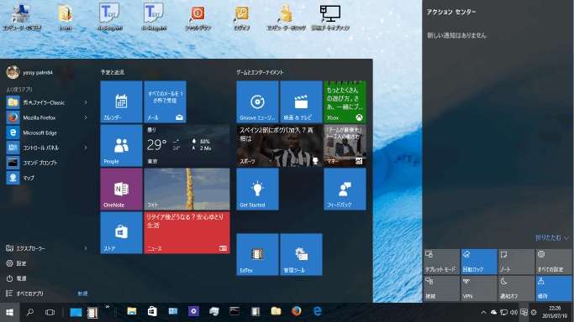Open Action Center tray icon
574x322 pixels.
click(524, 313)
